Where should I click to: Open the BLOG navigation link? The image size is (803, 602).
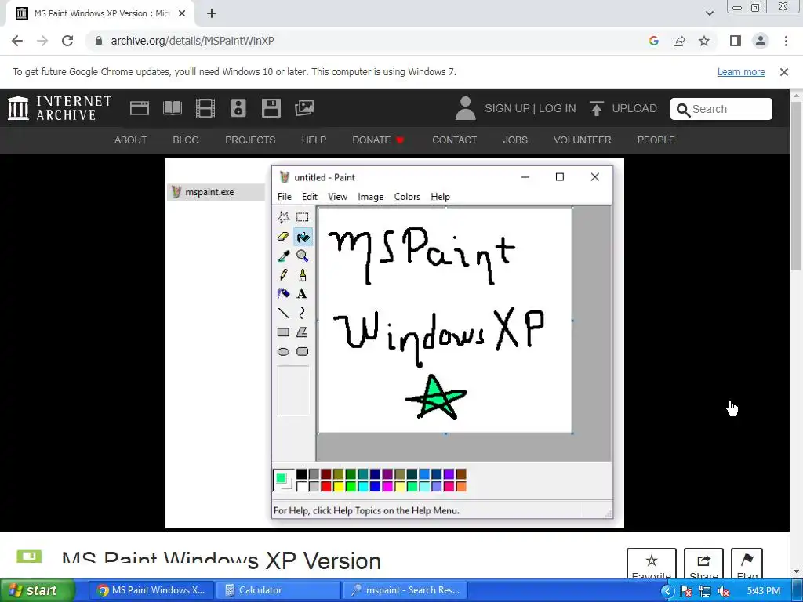(x=185, y=140)
